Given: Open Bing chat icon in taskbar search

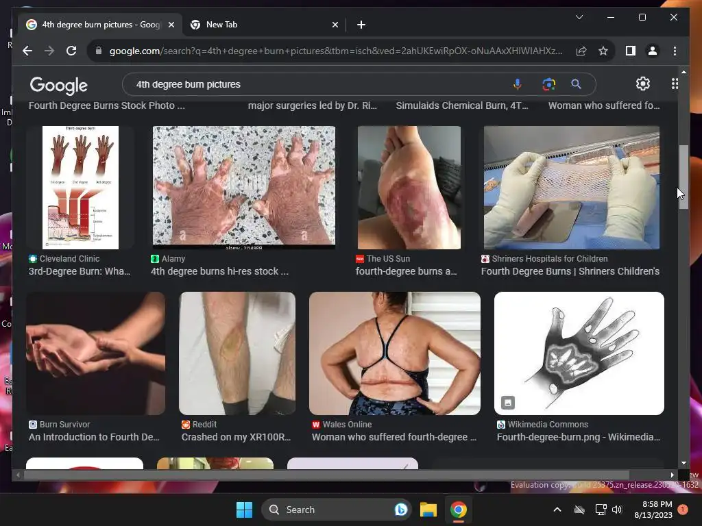Looking at the screenshot, I should click(x=400, y=510).
